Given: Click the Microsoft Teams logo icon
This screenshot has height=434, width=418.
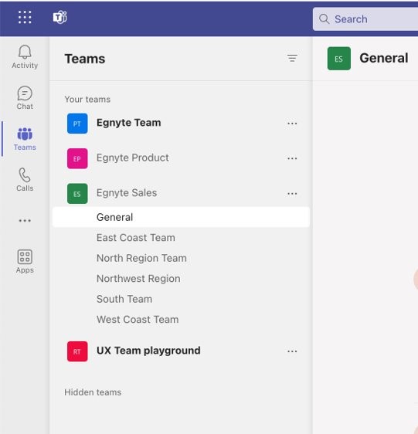Looking at the screenshot, I should [x=59, y=18].
